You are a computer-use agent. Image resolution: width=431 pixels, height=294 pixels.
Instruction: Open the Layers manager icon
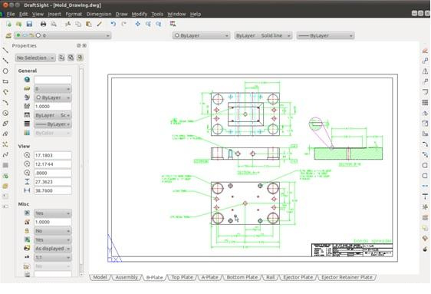coord(8,35)
